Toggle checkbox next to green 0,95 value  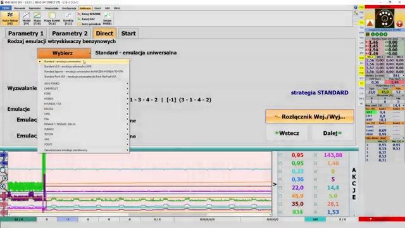point(280,163)
